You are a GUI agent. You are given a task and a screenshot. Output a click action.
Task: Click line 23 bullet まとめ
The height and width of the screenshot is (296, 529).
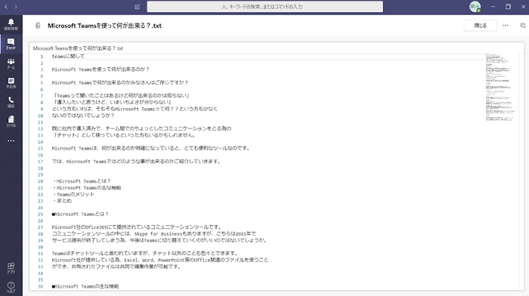[x=62, y=201]
